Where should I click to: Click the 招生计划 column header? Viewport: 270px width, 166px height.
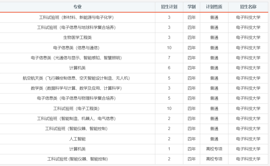(x=169, y=7)
